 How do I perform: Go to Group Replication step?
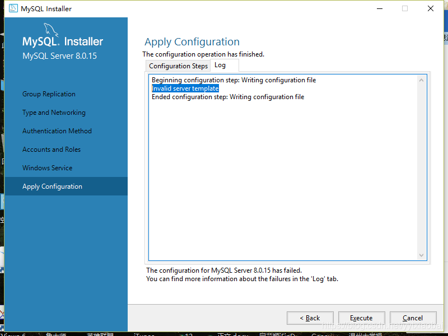49,94
